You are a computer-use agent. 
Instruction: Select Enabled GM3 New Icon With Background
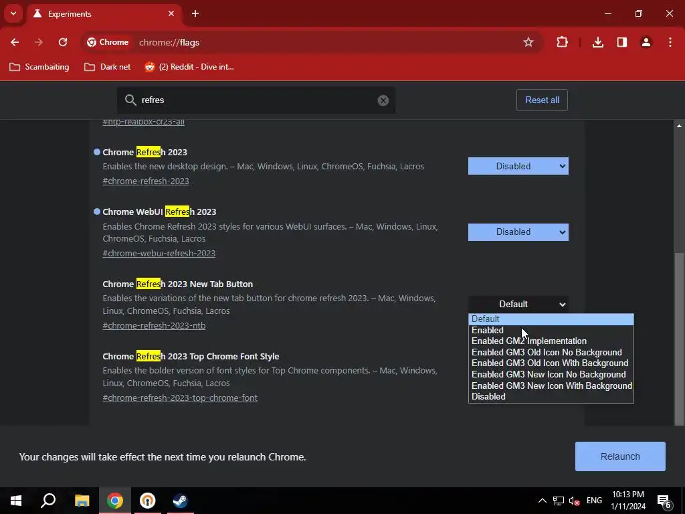coord(551,386)
